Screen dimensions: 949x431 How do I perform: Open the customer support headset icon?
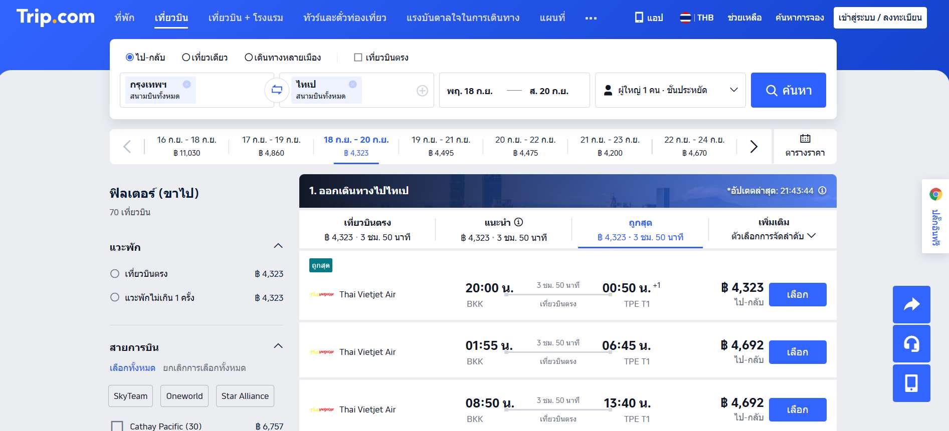pyautogui.click(x=911, y=344)
